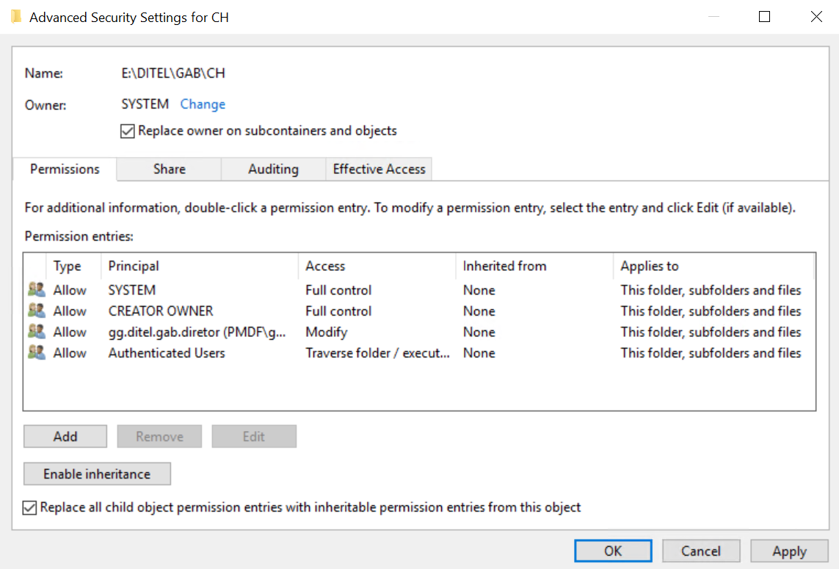The image size is (839, 569).
Task: Click the user group icon beside SYSTEM entry
Action: [x=36, y=290]
